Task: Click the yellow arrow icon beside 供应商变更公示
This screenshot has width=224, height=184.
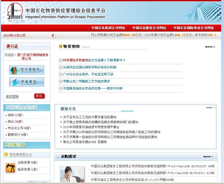Action: coord(6,155)
